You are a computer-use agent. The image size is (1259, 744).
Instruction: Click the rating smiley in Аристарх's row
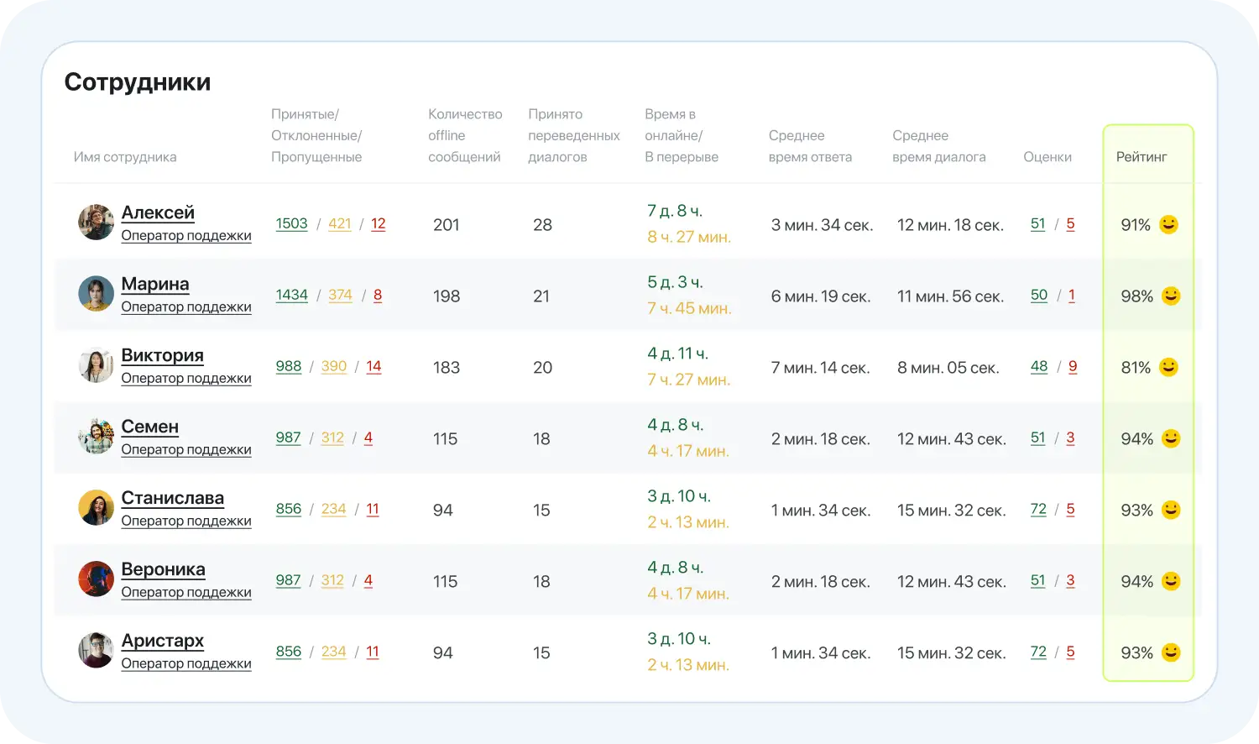[1170, 652]
